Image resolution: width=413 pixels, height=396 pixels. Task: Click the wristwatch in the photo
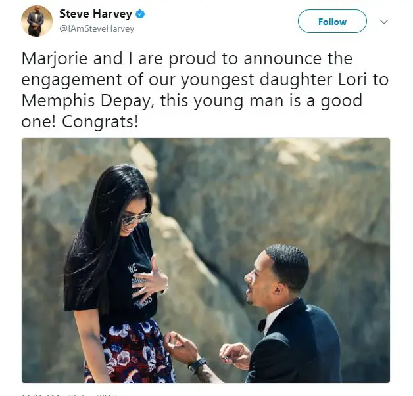[197, 366]
